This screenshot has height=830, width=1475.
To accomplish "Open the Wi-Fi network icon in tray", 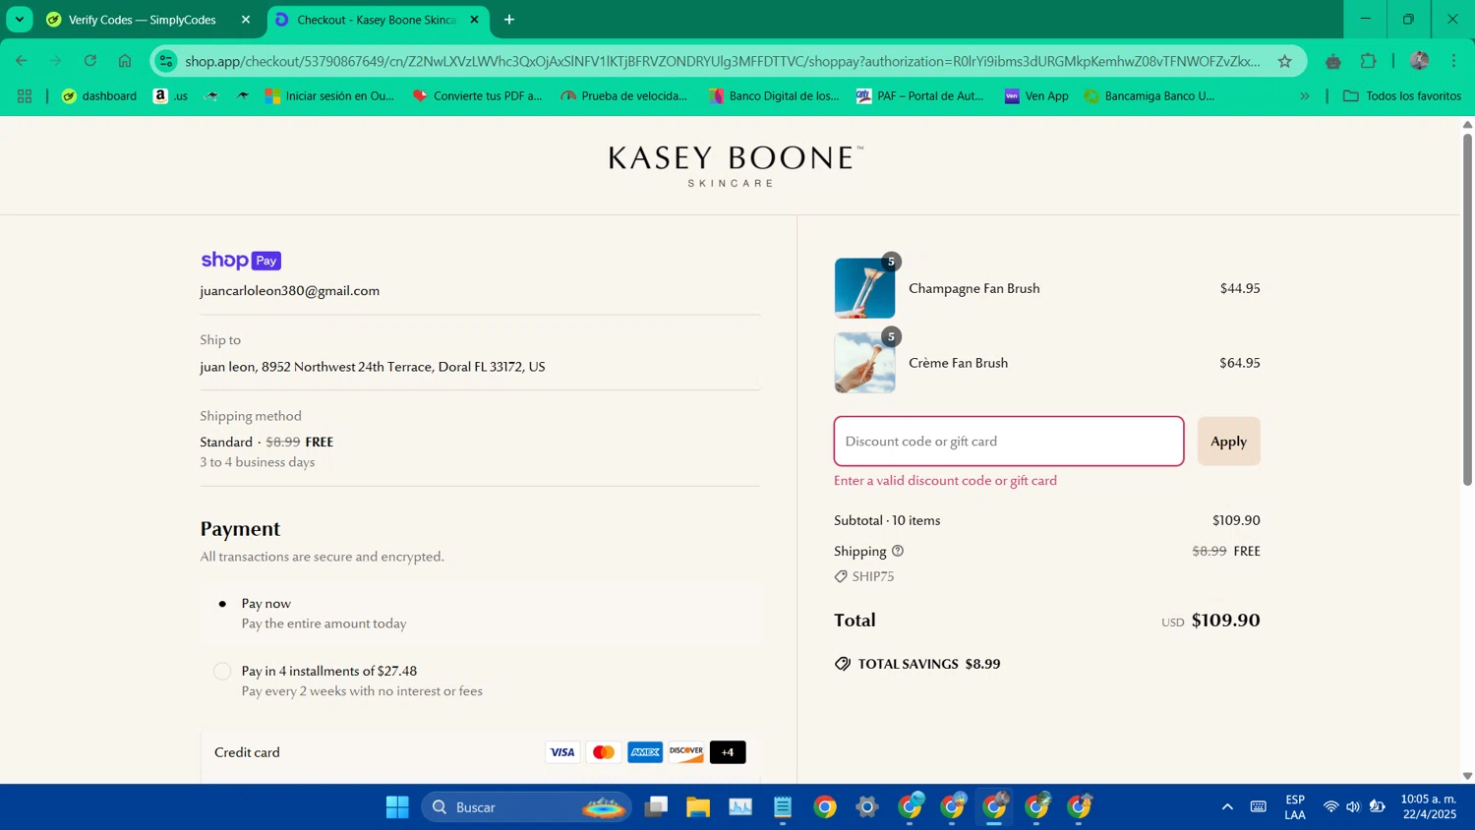I will coord(1330,807).
